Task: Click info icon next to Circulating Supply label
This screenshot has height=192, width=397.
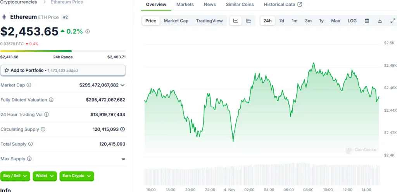Action: click(43, 129)
